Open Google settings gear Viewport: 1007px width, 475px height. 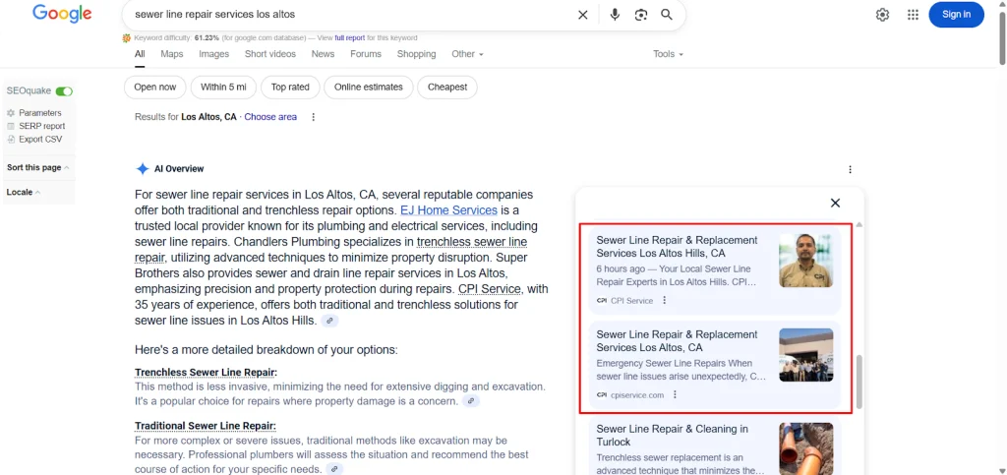click(x=882, y=15)
